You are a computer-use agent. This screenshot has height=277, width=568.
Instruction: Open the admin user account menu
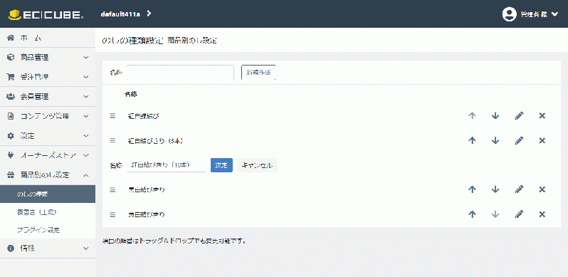click(530, 14)
